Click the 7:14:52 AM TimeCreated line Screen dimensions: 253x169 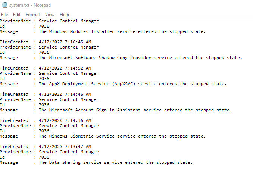click(x=65, y=68)
